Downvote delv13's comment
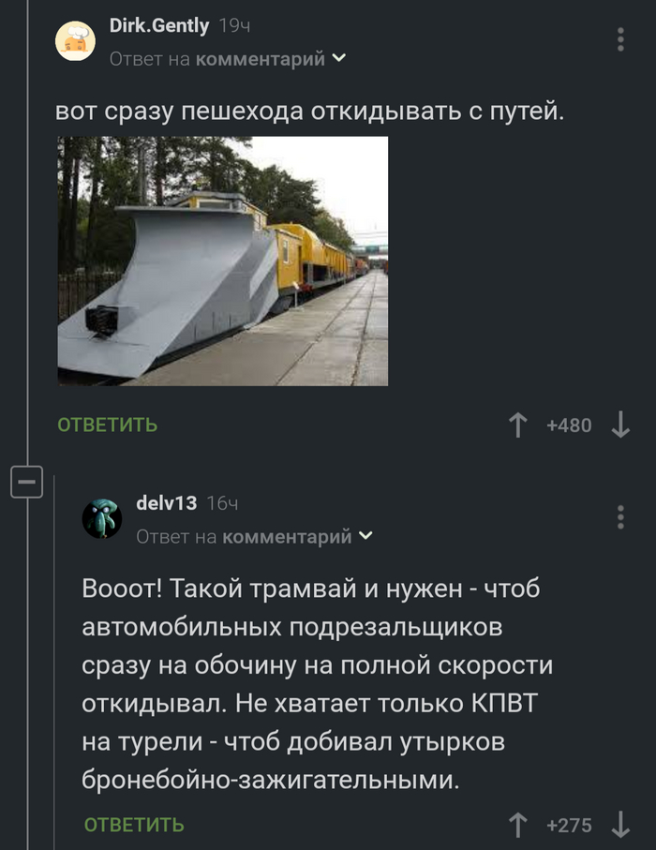 (620, 825)
